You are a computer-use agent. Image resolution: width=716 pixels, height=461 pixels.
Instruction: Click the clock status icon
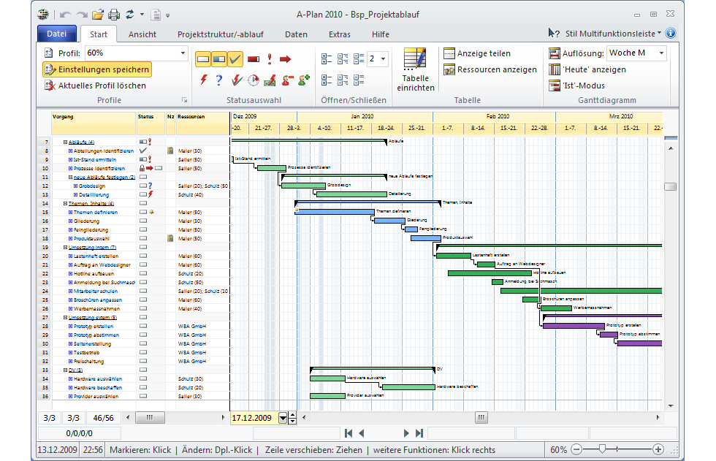point(254,80)
